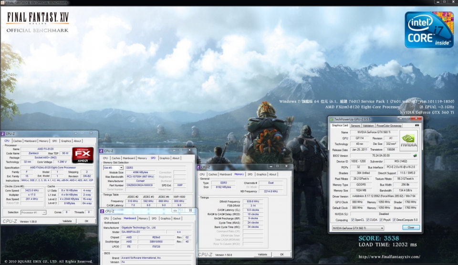This screenshot has height=265, width=458.
Task: Click the CPU-Z title bar icon of CPU window
Action: point(3,134)
